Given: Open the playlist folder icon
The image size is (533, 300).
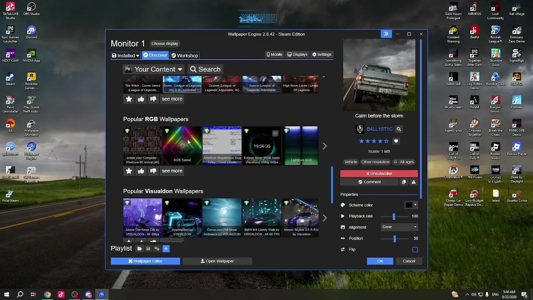Looking at the screenshot, I should tap(139, 249).
